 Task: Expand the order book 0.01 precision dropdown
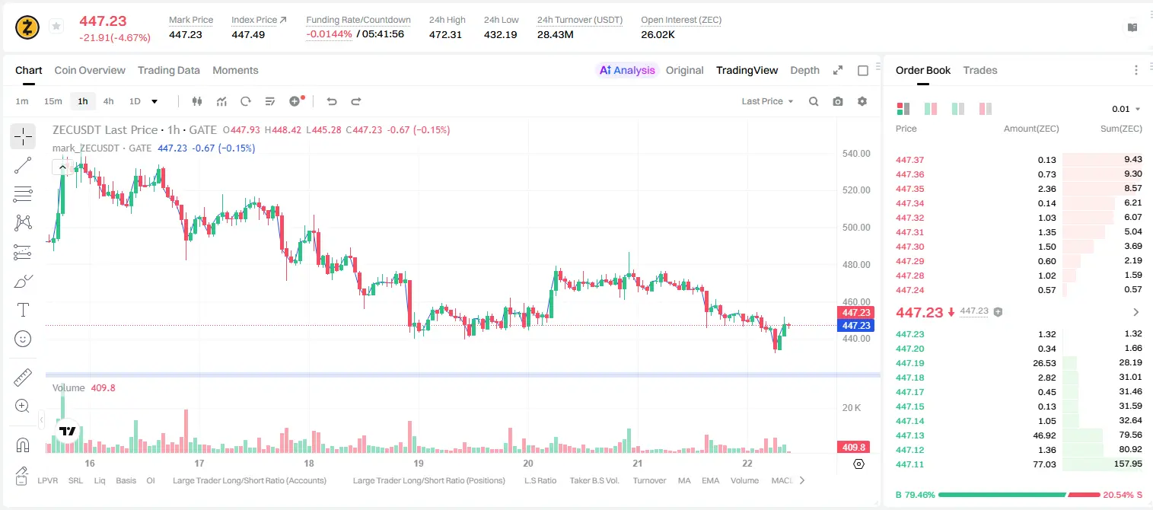1126,109
